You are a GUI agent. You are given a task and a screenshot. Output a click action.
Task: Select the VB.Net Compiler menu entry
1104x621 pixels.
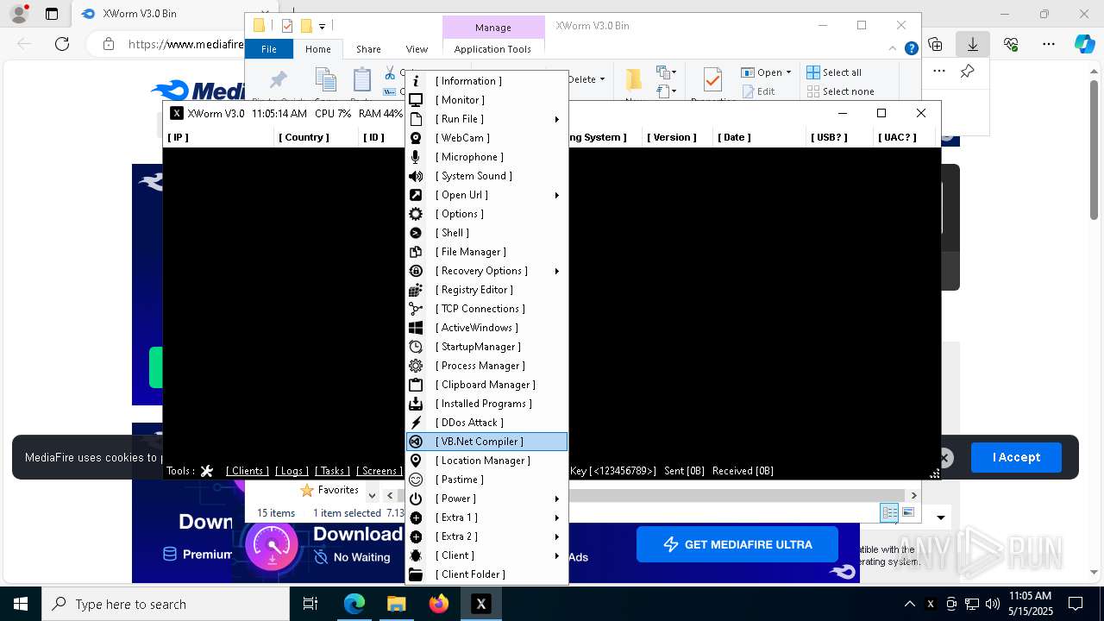tap(486, 442)
